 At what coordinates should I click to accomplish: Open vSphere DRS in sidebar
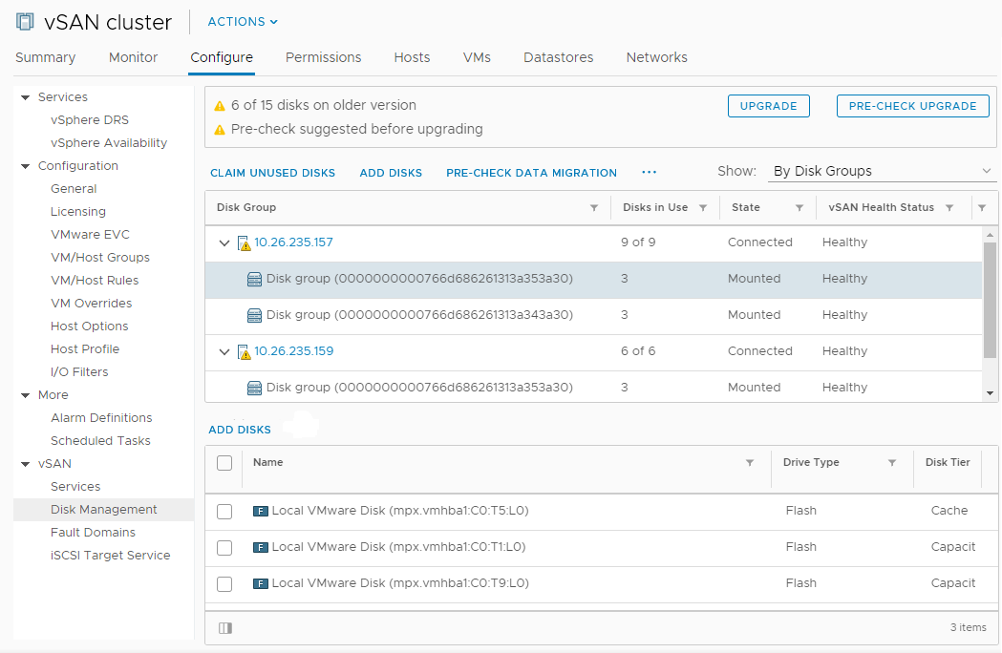[x=90, y=120]
